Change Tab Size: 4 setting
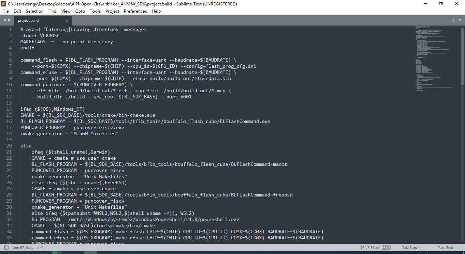This screenshot has width=465, height=254. [x=411, y=248]
